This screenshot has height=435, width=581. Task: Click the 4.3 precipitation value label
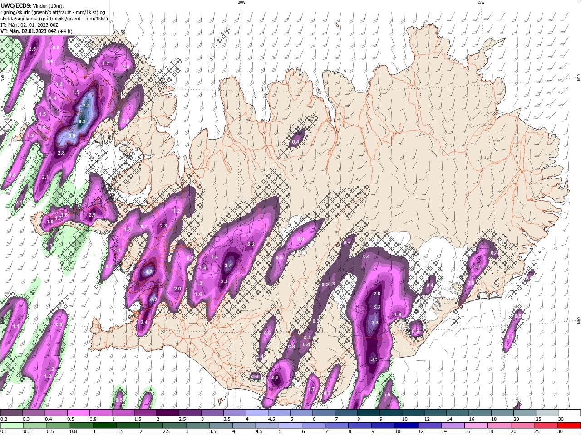coord(153,299)
